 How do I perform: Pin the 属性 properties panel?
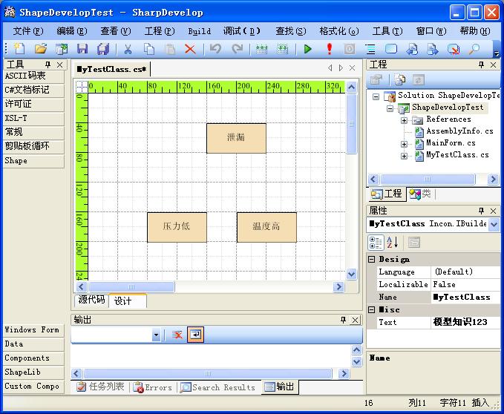pos(481,211)
